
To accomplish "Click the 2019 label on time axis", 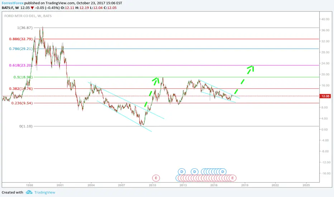I will [x=244, y=185].
